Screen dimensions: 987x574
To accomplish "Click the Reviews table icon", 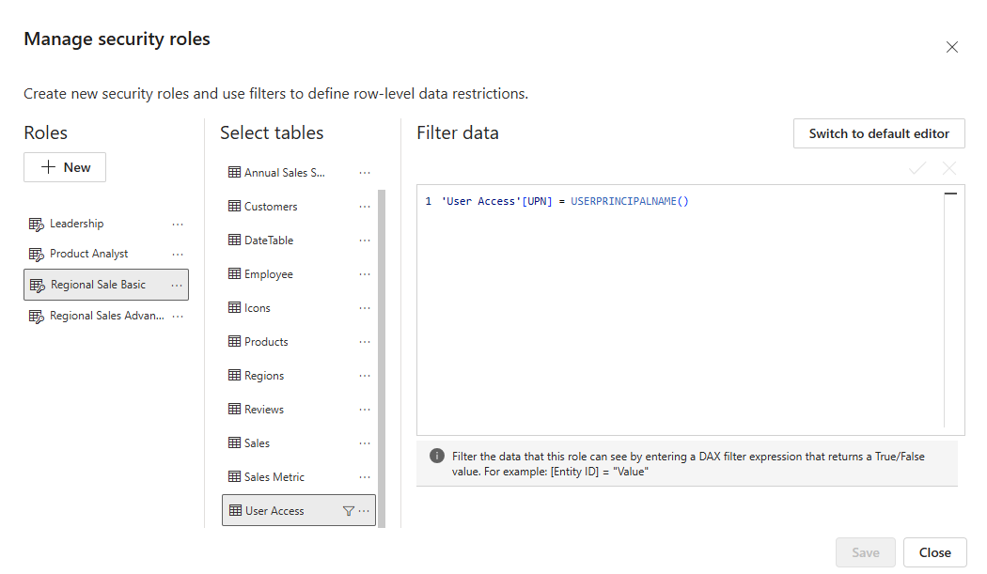I will click(234, 409).
